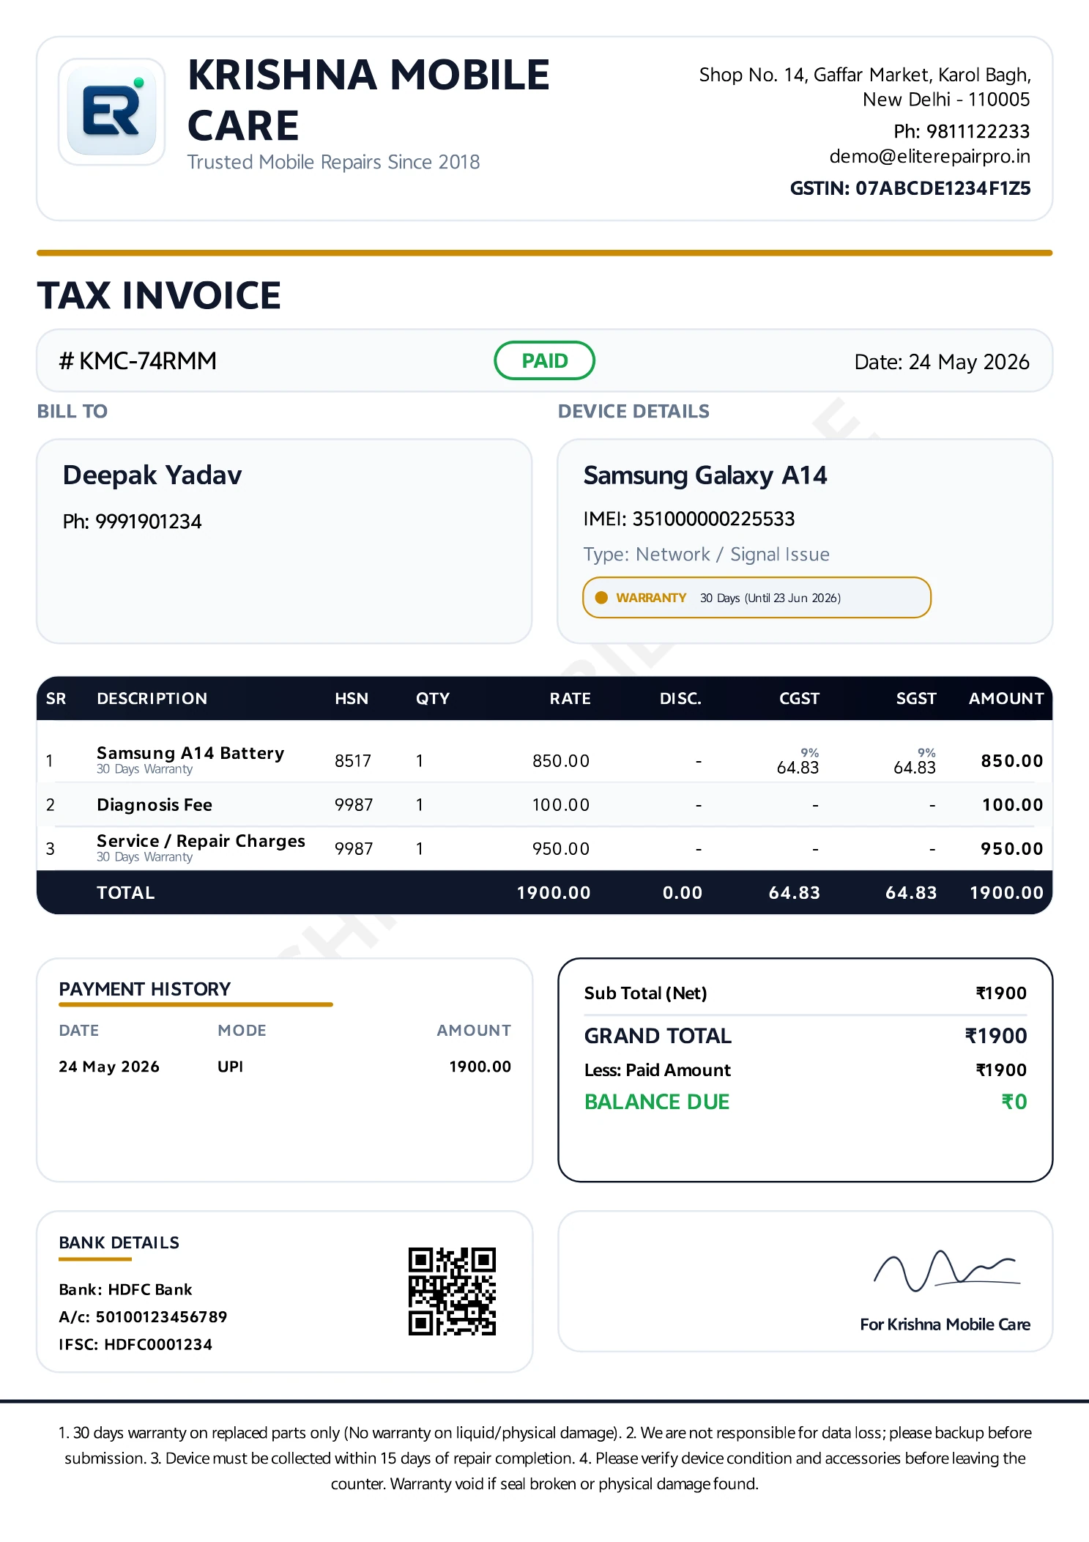The height and width of the screenshot is (1542, 1089).
Task: Click the orange warranty dot indicator
Action: 601,598
